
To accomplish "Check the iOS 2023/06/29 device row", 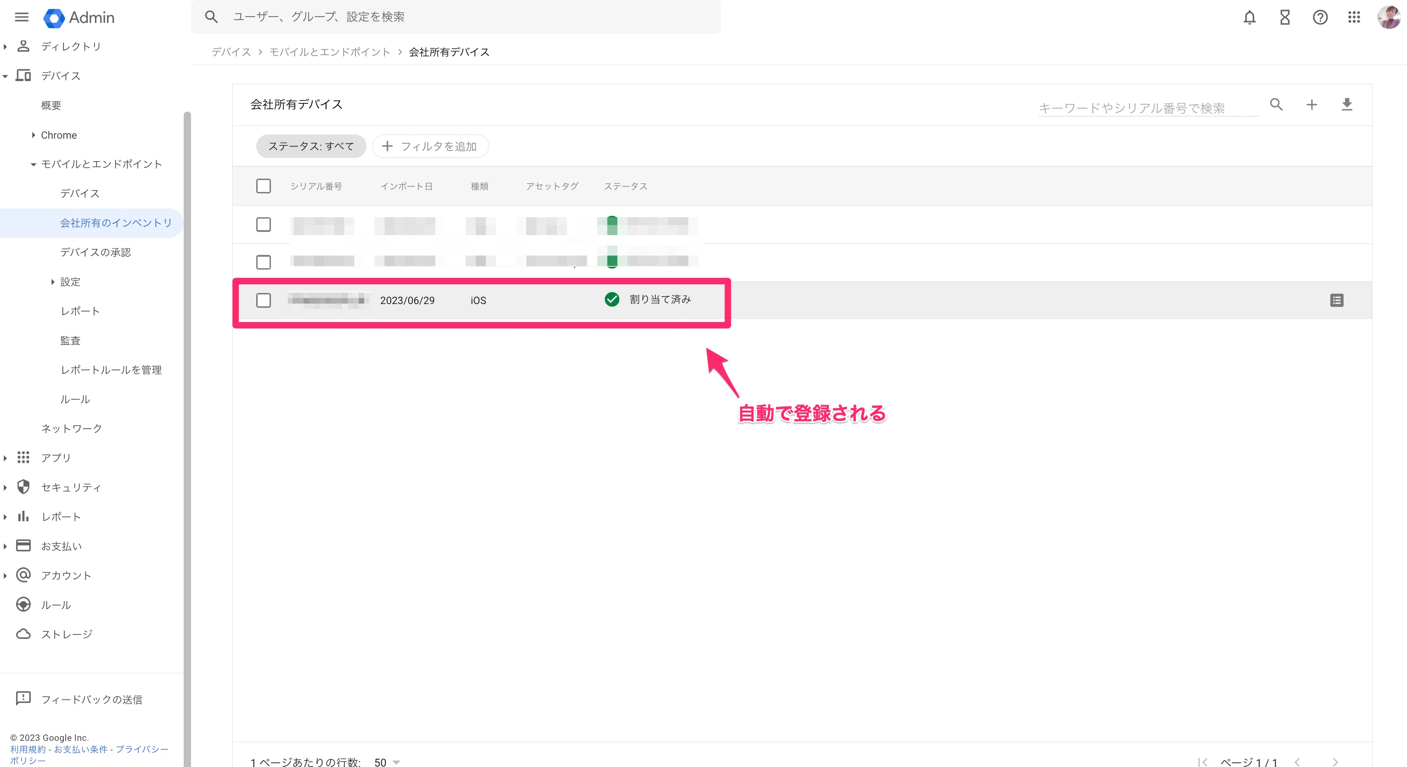I will pyautogui.click(x=263, y=300).
